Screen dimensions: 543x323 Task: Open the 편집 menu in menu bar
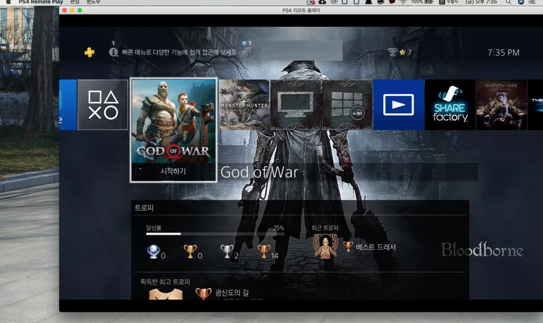[x=75, y=2]
